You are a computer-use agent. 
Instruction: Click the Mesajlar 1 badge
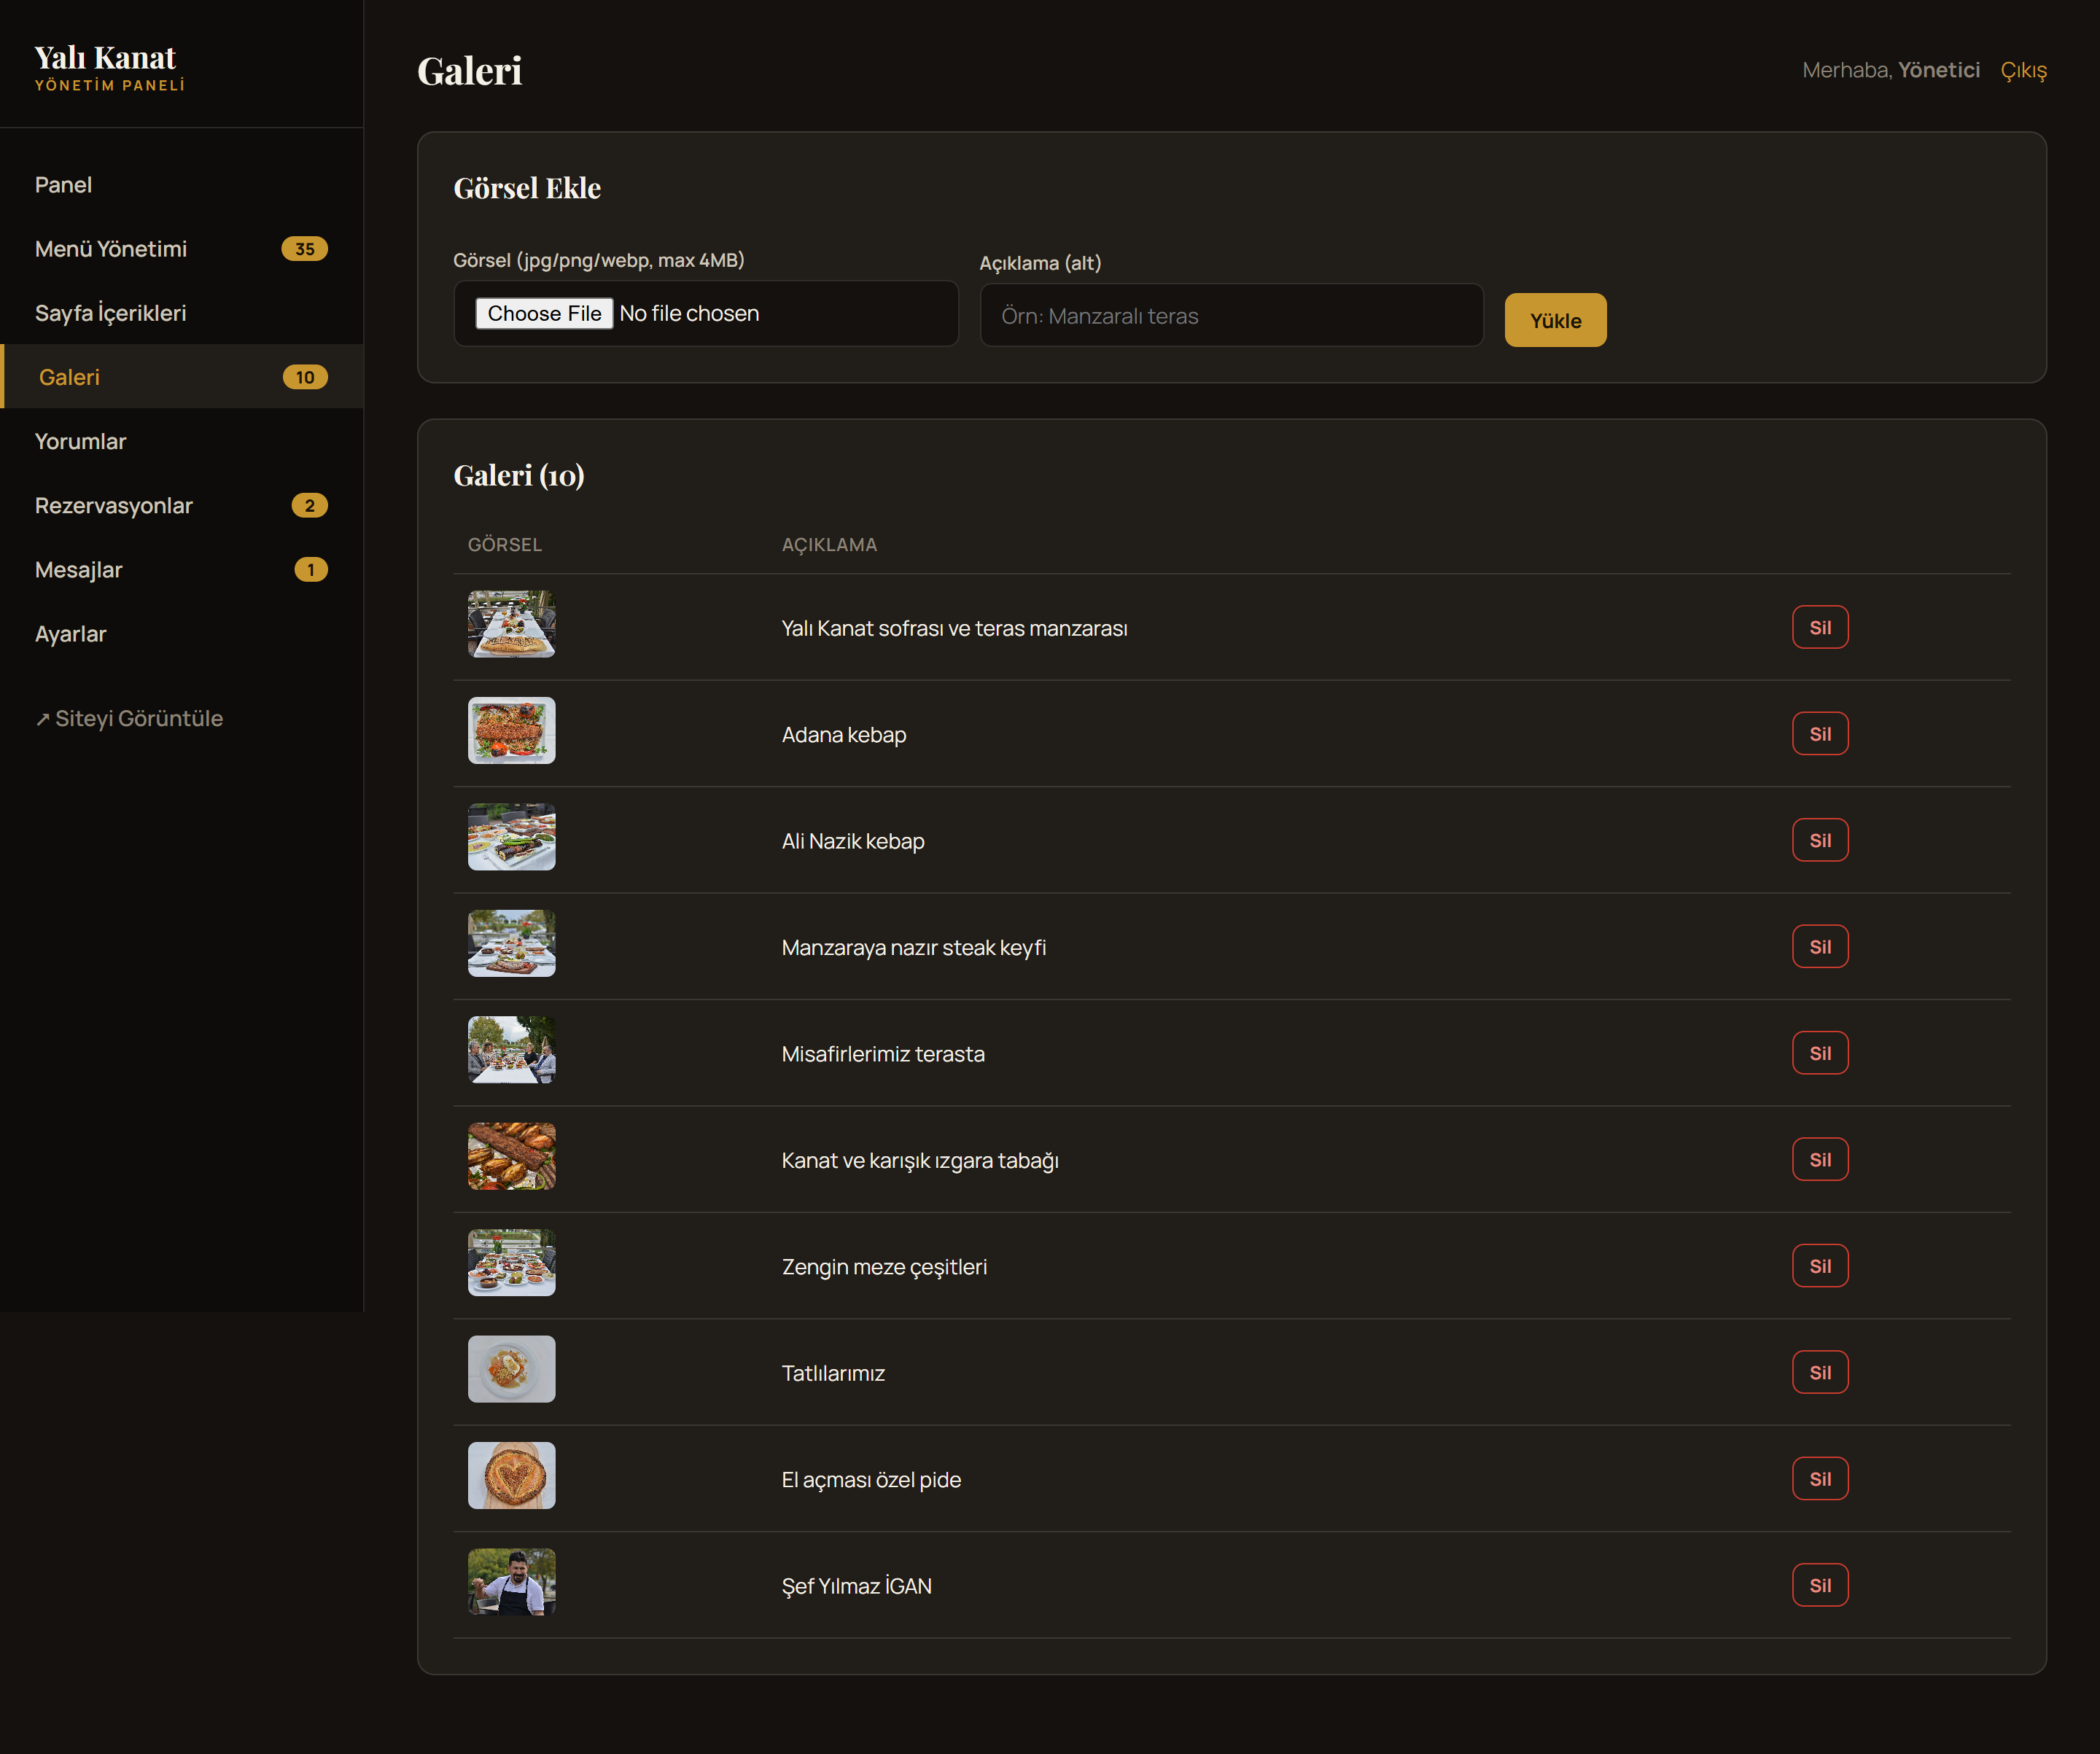pos(311,569)
